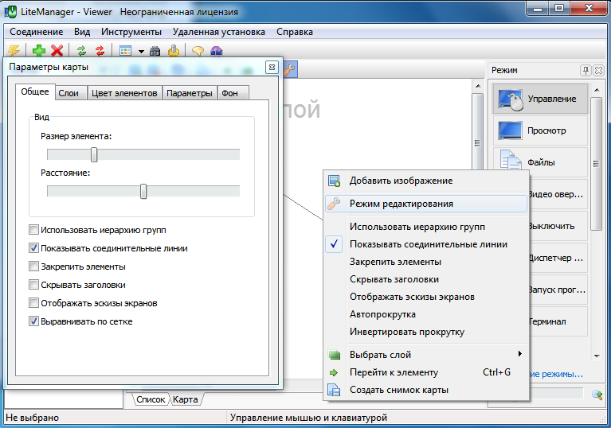The image size is (611, 428).
Task: Pin the Режим panel with pushpin icon
Action: [586, 71]
